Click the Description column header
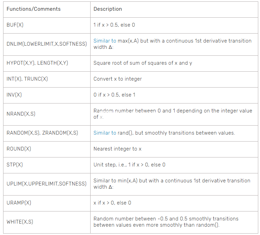Image resolution: width=260 pixels, height=235 pixels. pyautogui.click(x=108, y=9)
